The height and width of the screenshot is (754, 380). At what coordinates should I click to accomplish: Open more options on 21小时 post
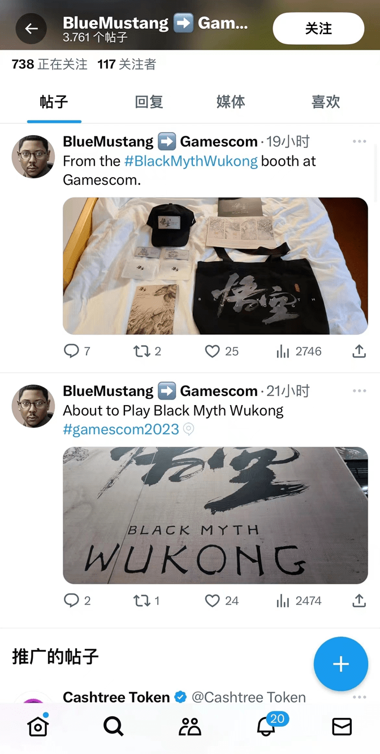359,391
